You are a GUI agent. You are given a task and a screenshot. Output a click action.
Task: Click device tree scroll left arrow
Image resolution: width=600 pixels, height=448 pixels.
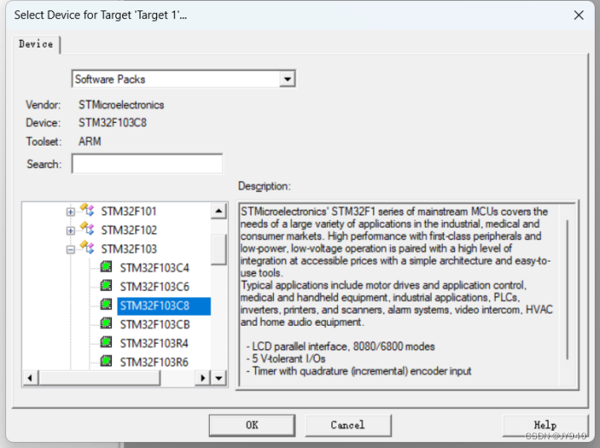pos(29,379)
